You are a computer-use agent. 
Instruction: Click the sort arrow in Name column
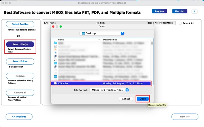[x=99, y=40]
